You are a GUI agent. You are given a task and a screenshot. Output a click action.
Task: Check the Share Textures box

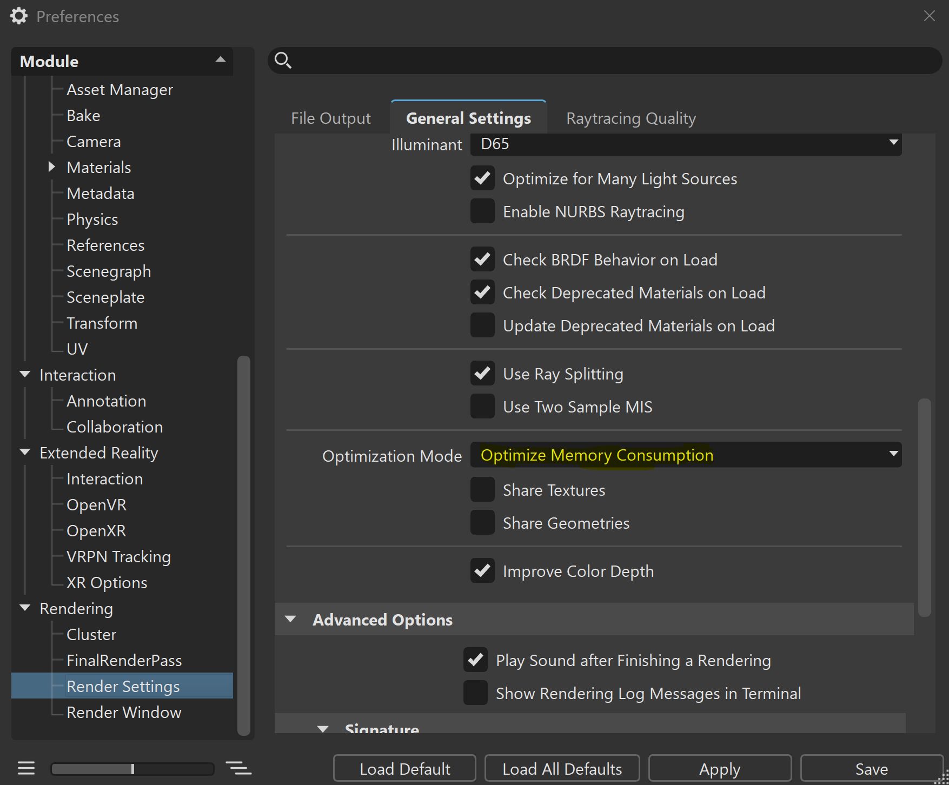(x=482, y=490)
